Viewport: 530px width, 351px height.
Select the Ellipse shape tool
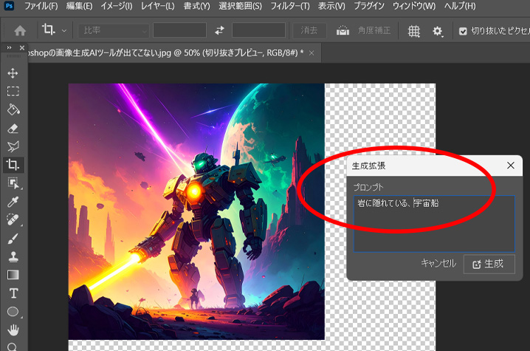tap(13, 311)
